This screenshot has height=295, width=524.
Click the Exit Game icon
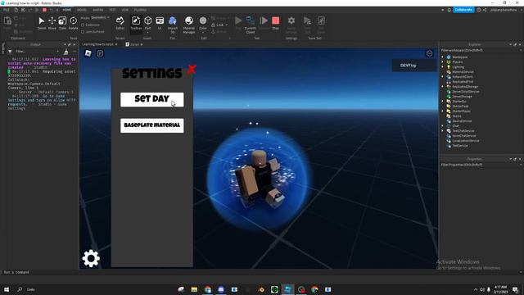pos(321,20)
